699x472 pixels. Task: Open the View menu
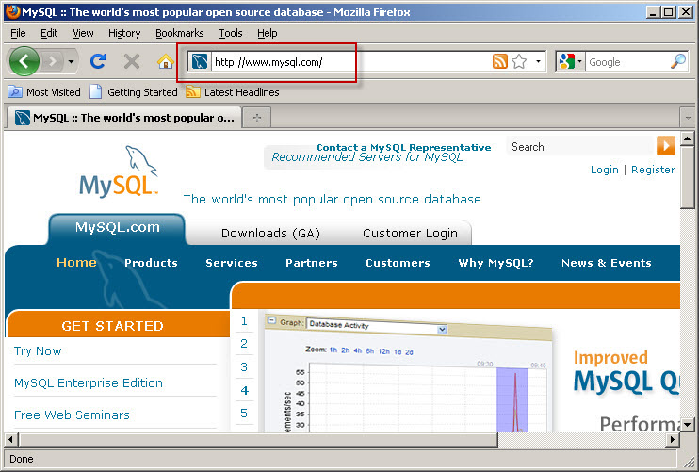[x=83, y=33]
